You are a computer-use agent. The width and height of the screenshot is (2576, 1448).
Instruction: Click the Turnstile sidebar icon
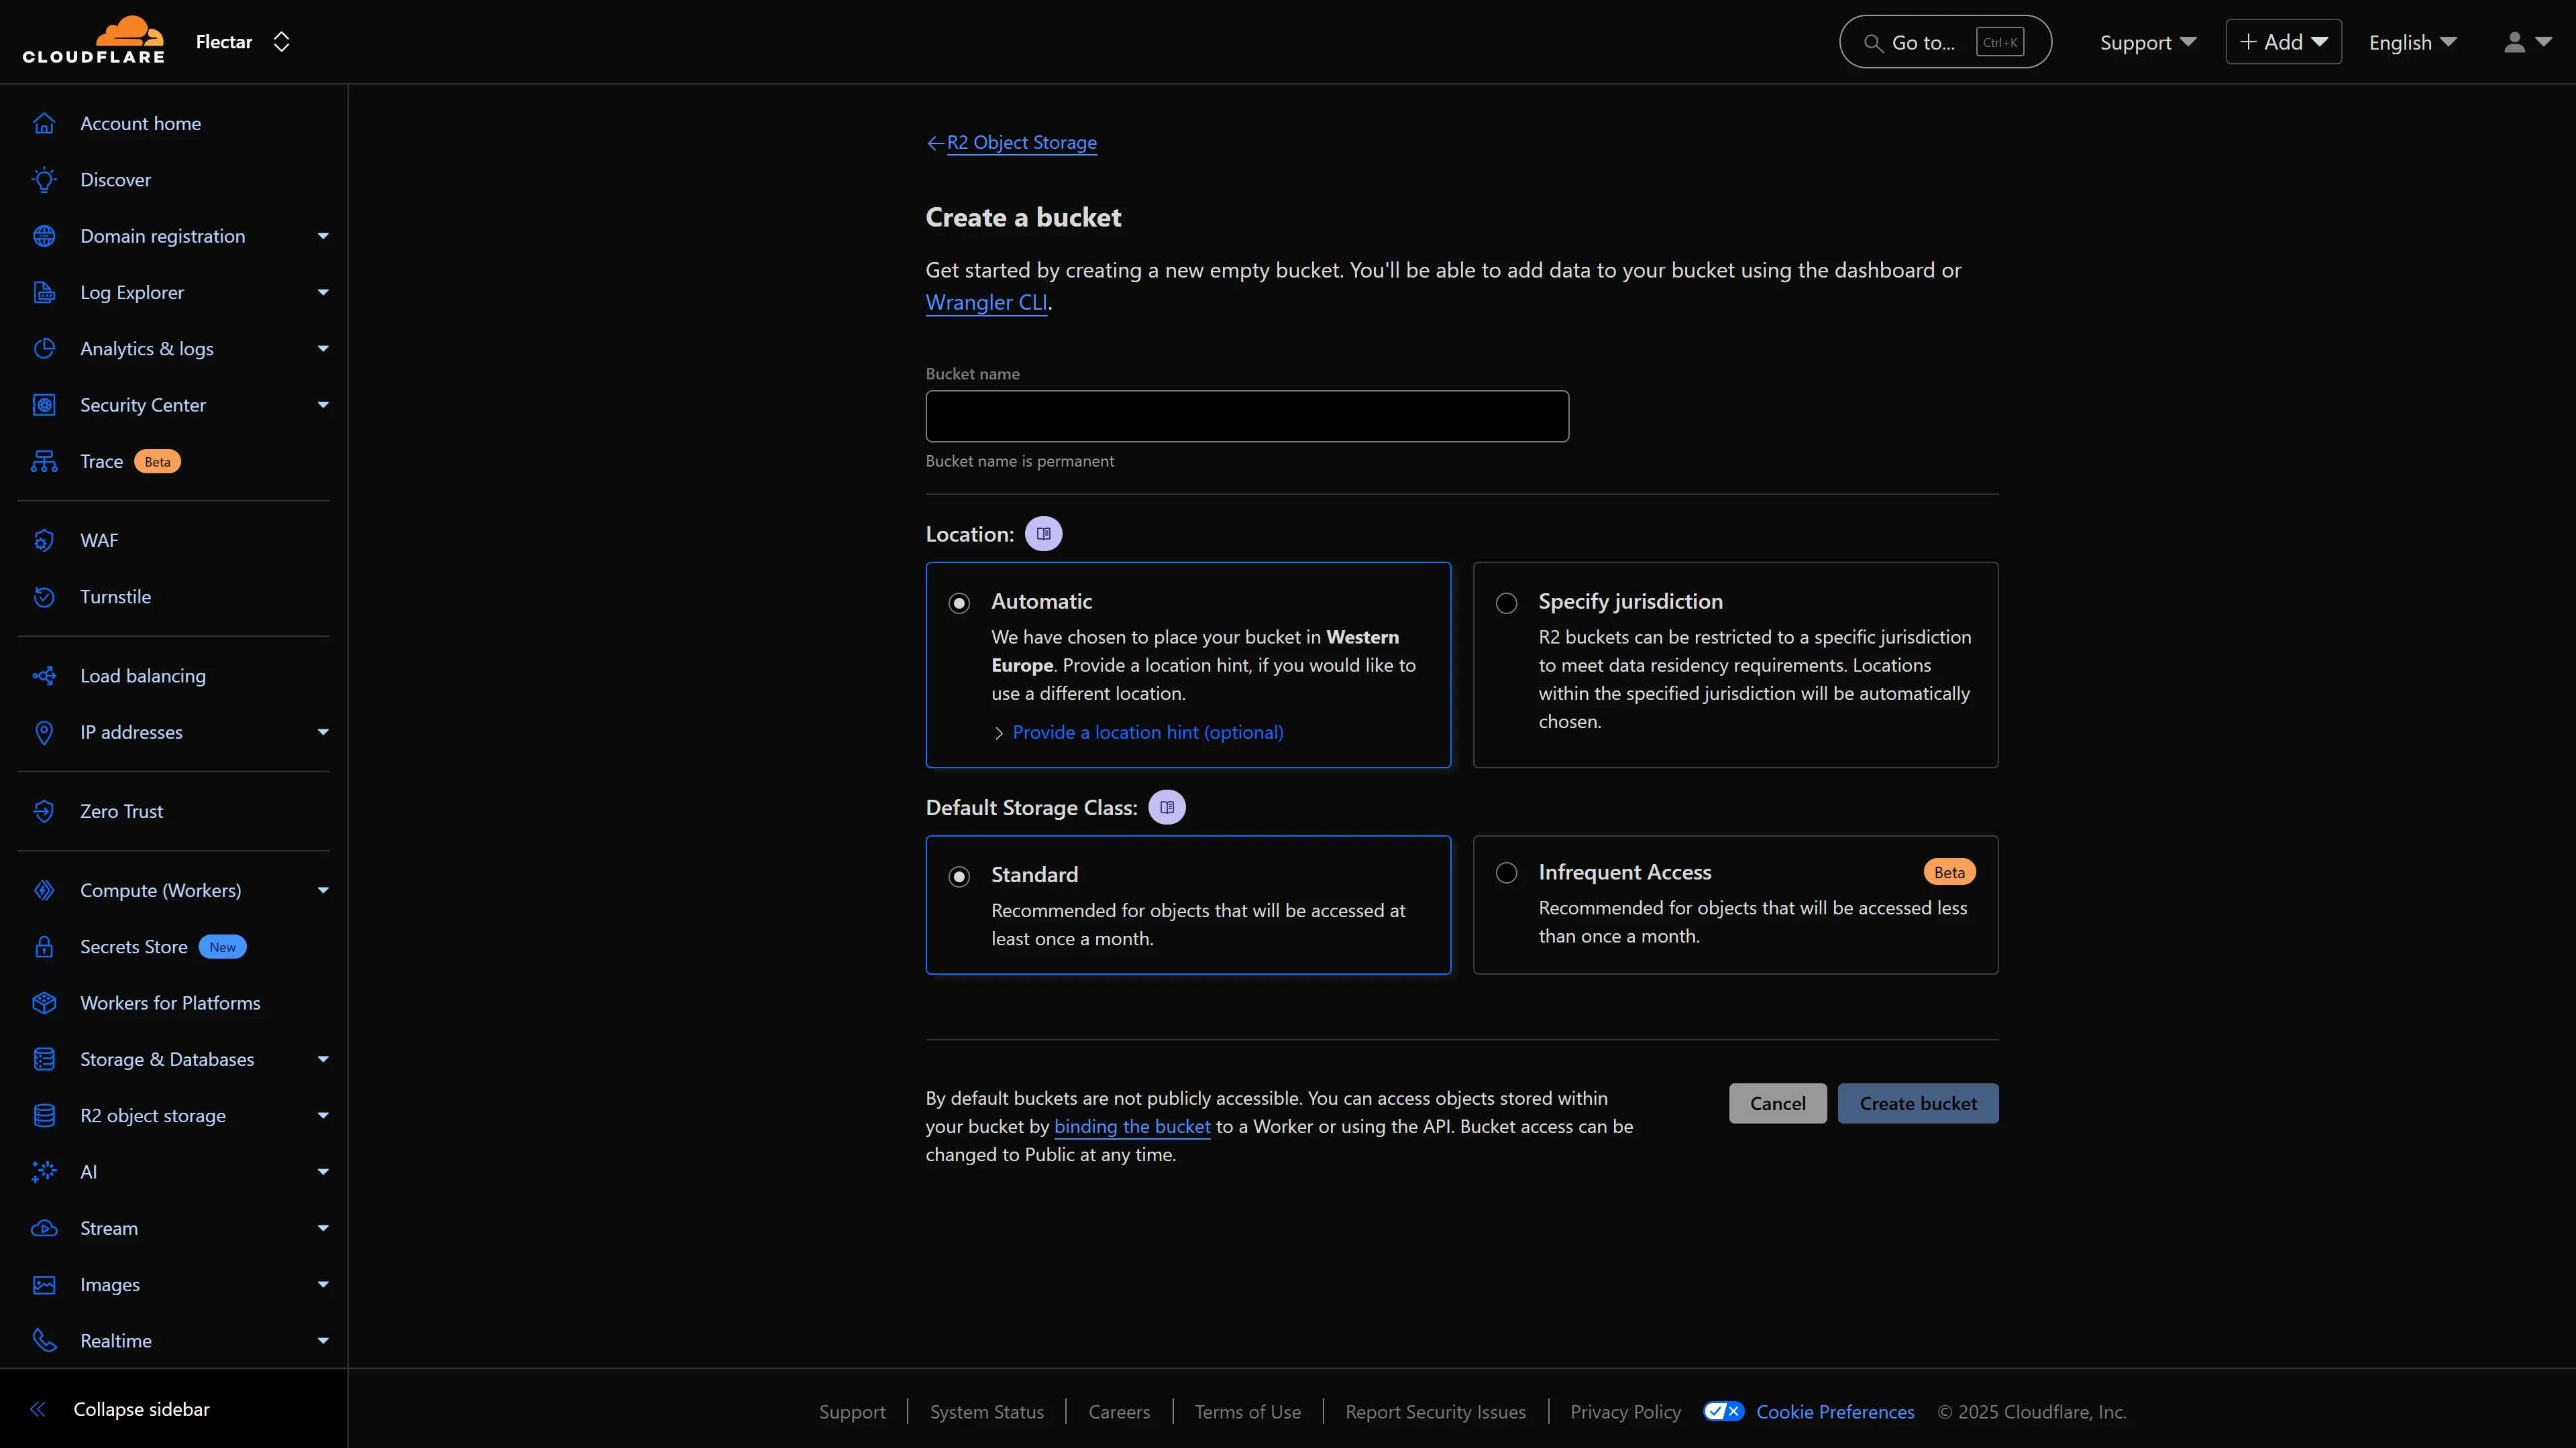click(44, 597)
